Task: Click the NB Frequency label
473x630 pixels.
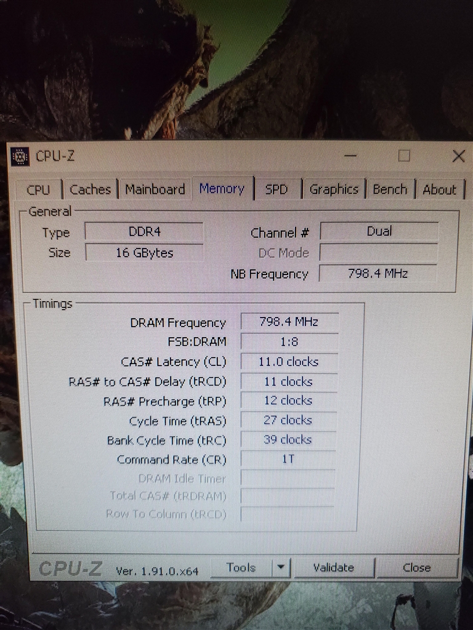Action: pos(269,274)
